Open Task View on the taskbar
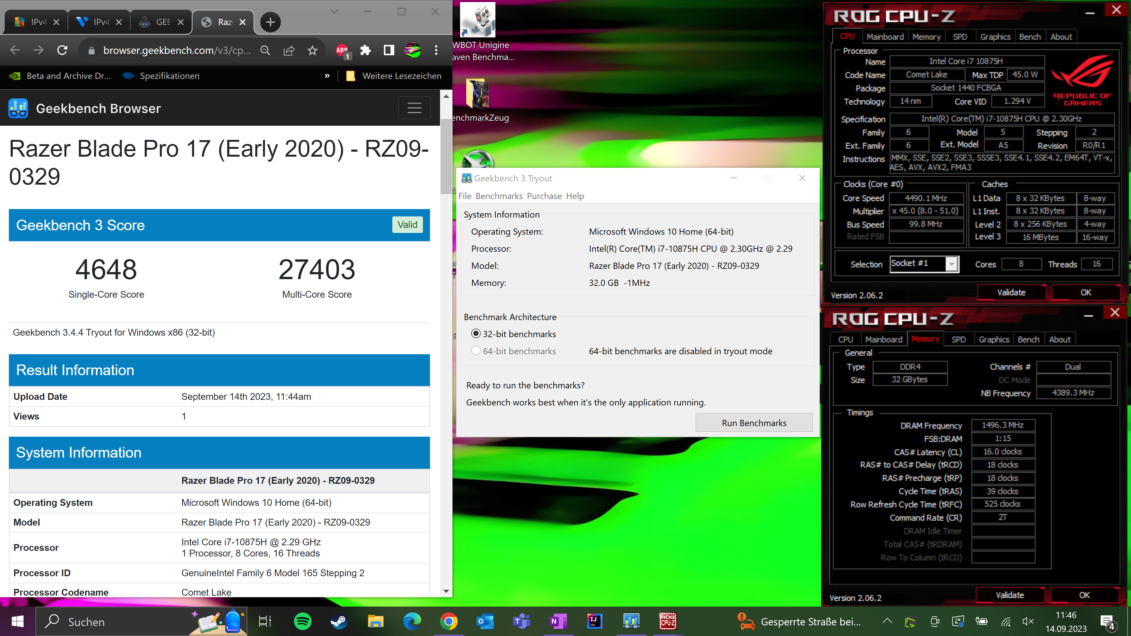 (265, 621)
